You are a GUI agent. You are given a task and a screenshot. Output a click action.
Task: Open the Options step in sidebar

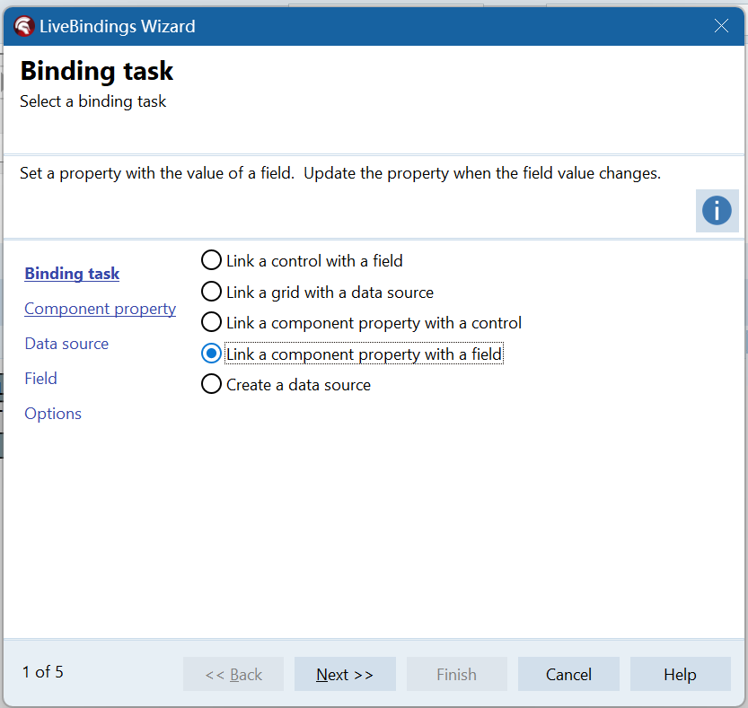[x=53, y=414]
